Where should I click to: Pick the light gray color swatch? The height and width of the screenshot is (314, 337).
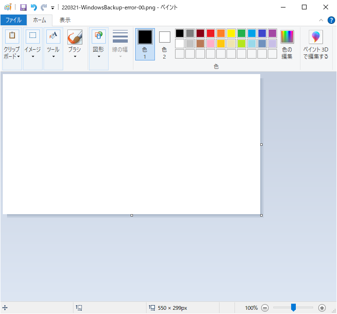click(x=190, y=44)
